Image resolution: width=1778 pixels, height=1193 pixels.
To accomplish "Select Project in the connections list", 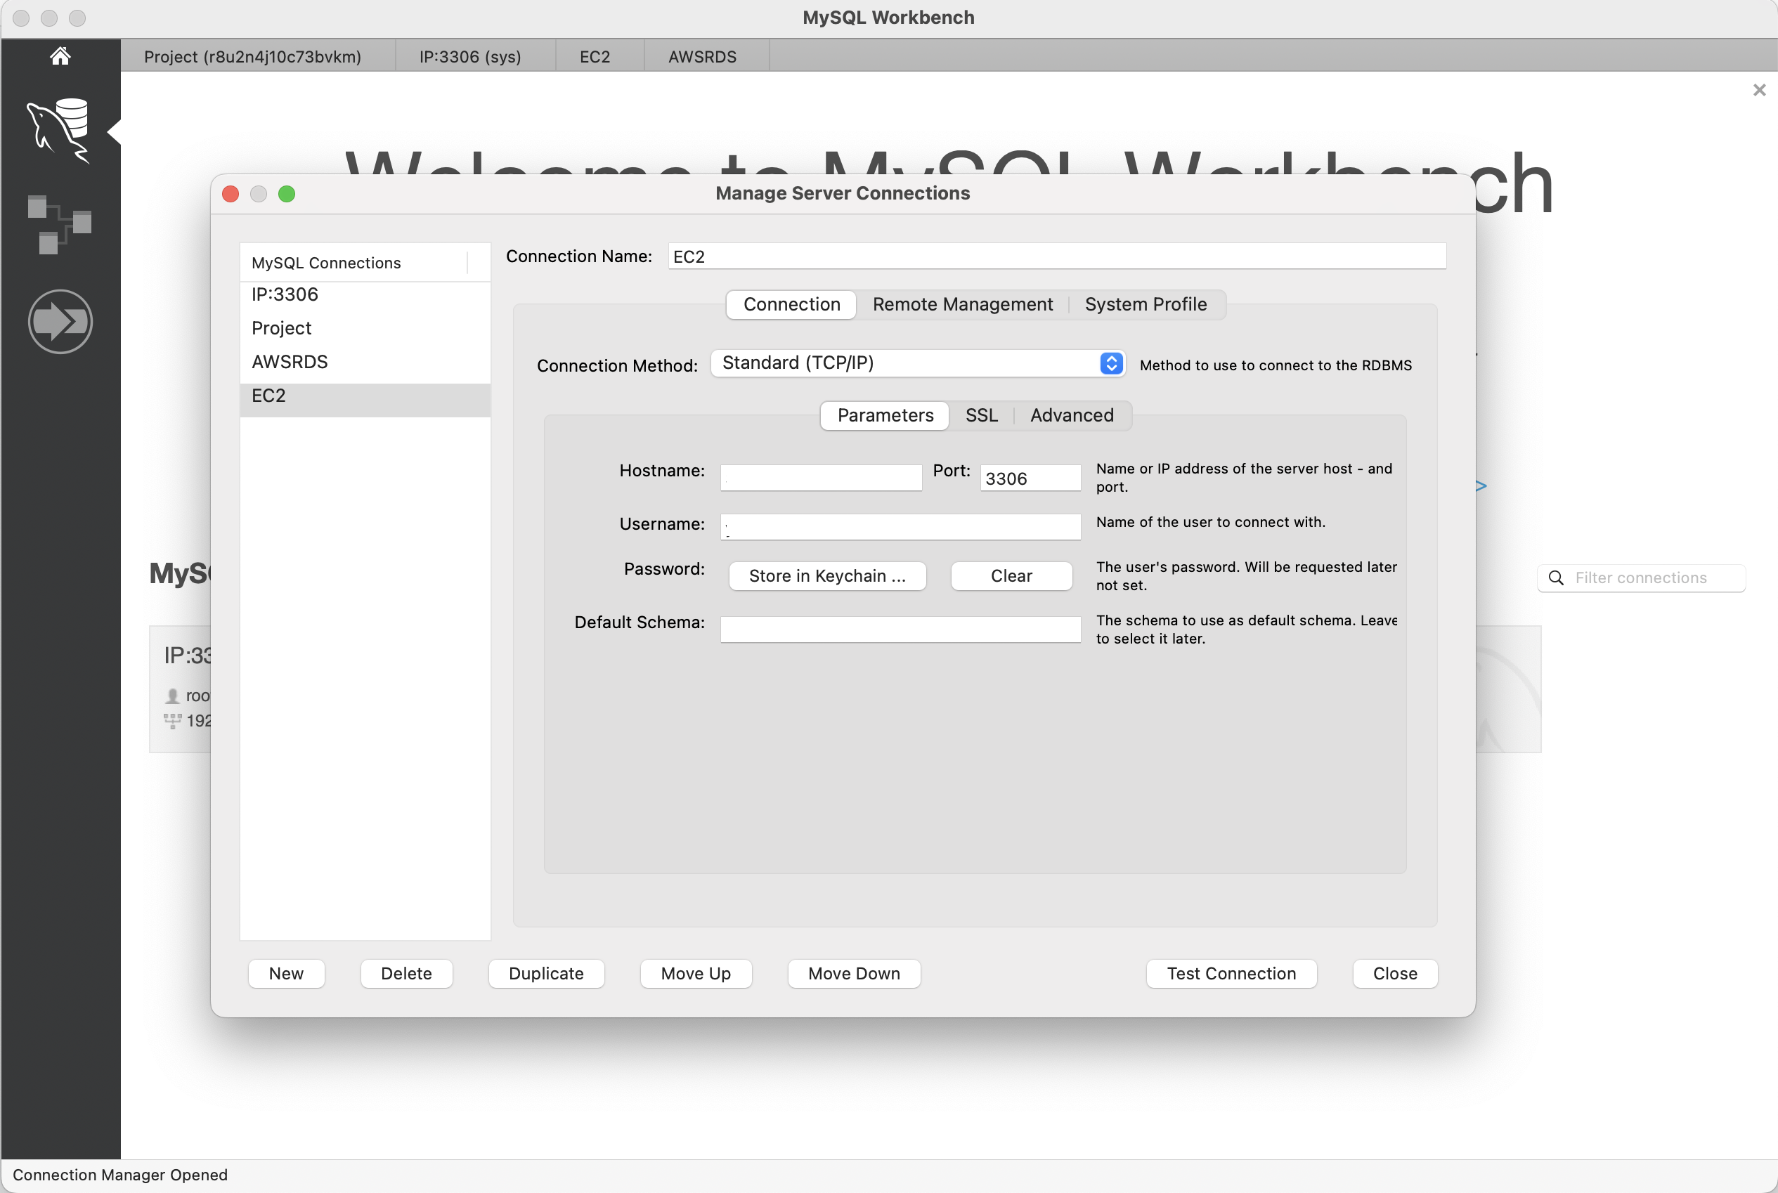I will coord(365,329).
